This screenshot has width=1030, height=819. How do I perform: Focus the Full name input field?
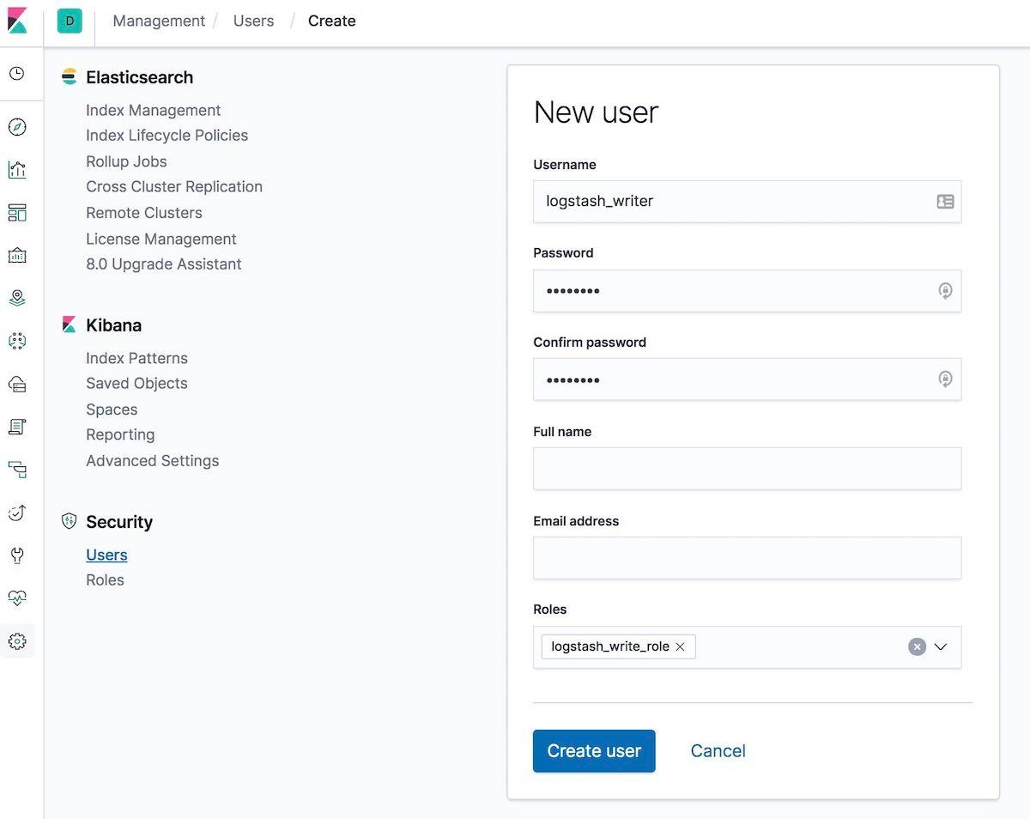[747, 469]
